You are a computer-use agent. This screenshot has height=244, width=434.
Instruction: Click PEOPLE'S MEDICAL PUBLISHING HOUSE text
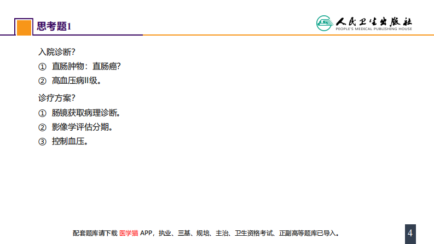pyautogui.click(x=374, y=29)
